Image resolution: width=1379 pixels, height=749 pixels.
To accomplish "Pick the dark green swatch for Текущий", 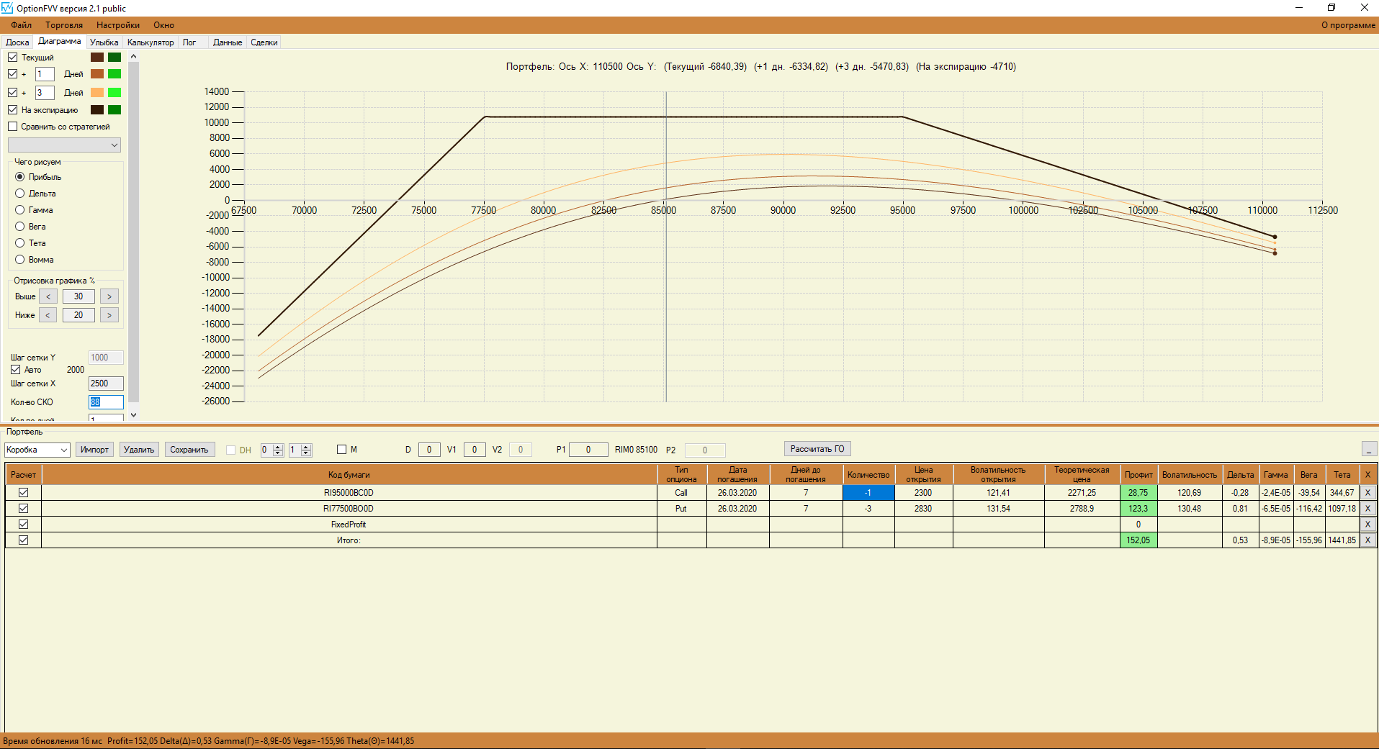I will [x=114, y=58].
